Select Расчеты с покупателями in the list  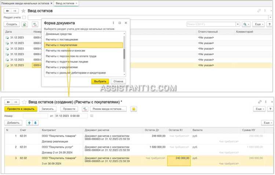click(x=84, y=45)
